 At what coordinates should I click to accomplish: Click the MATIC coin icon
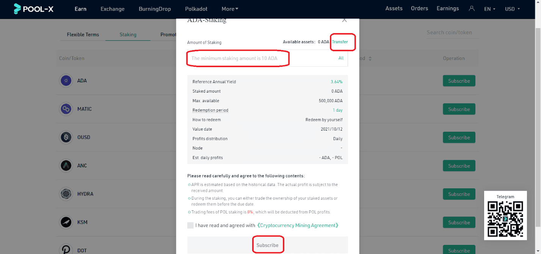click(66, 109)
